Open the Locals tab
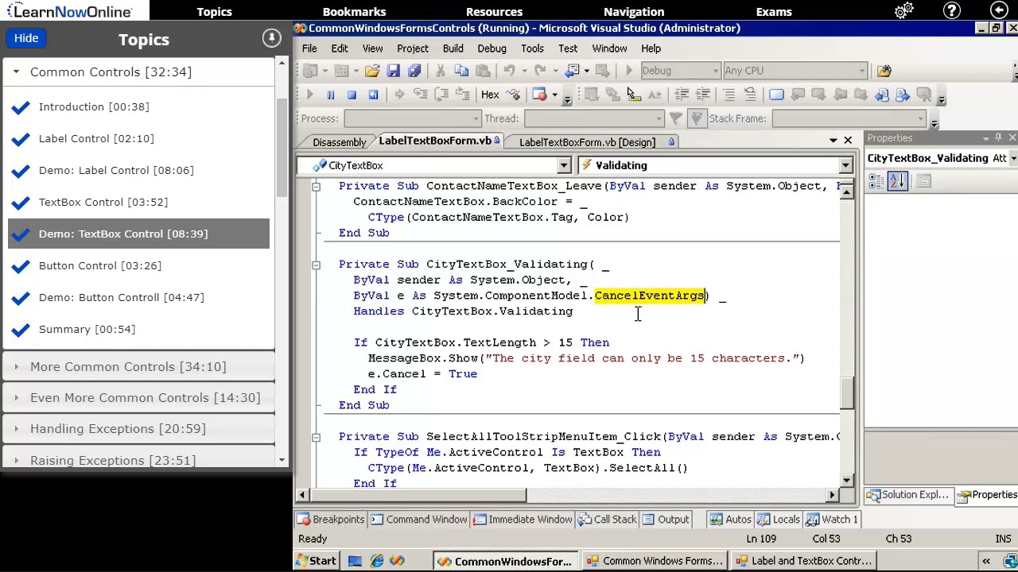 click(x=779, y=519)
